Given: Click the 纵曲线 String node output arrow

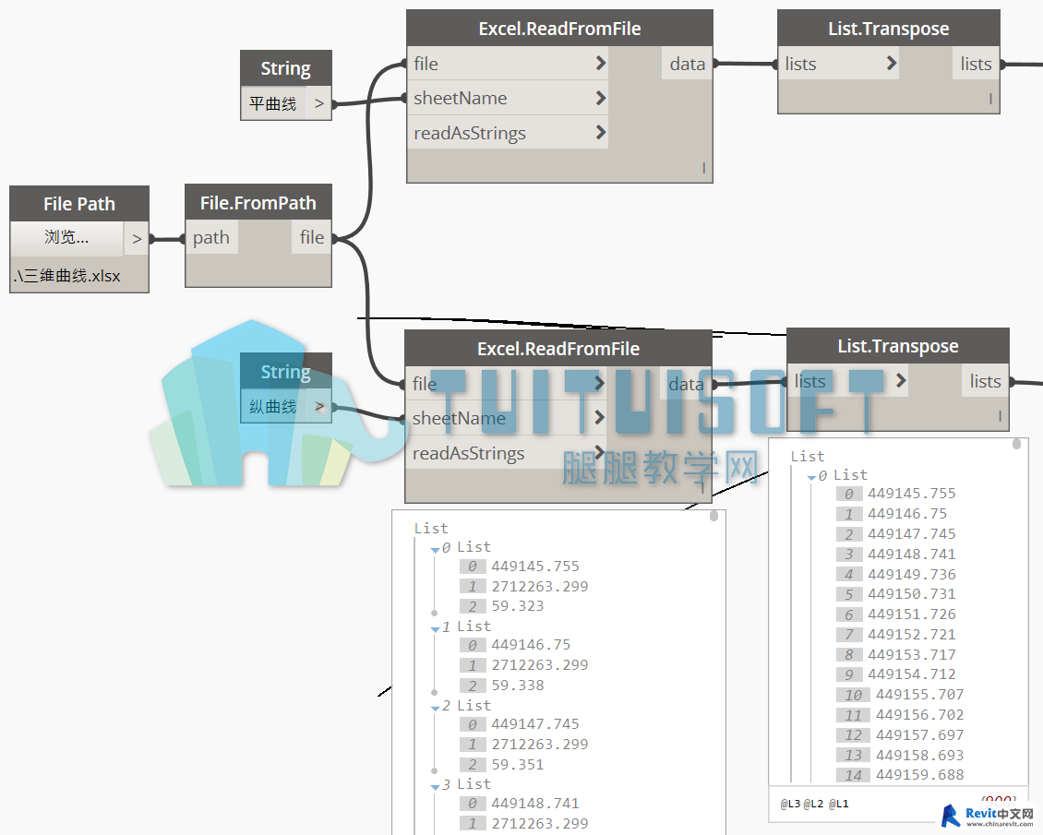Looking at the screenshot, I should pyautogui.click(x=319, y=406).
